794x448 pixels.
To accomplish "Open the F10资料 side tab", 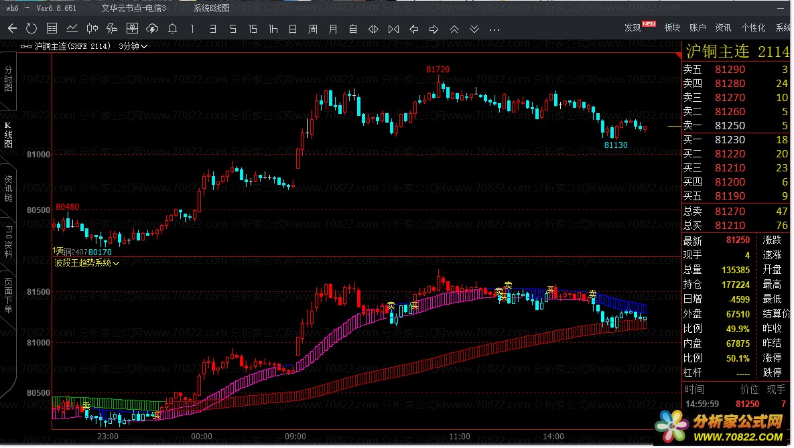I will tap(8, 242).
